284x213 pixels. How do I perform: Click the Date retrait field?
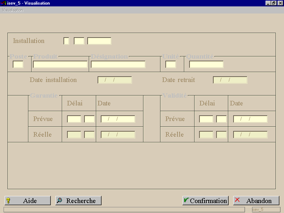[x=230, y=80]
